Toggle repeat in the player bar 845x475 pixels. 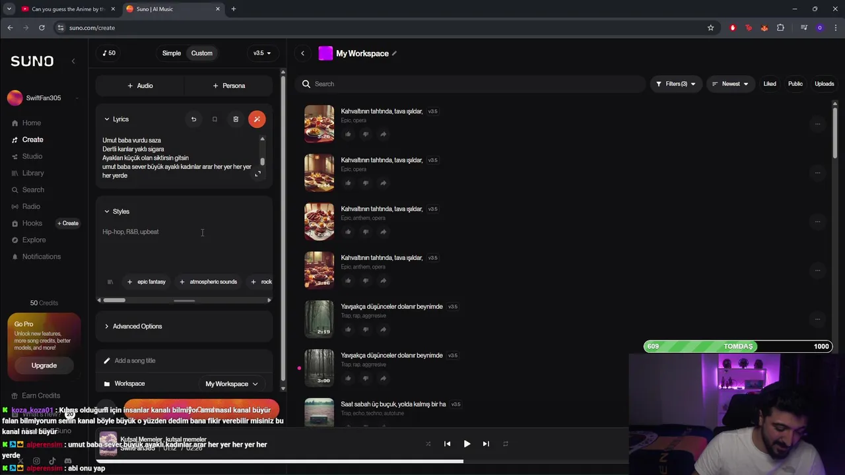pos(506,444)
